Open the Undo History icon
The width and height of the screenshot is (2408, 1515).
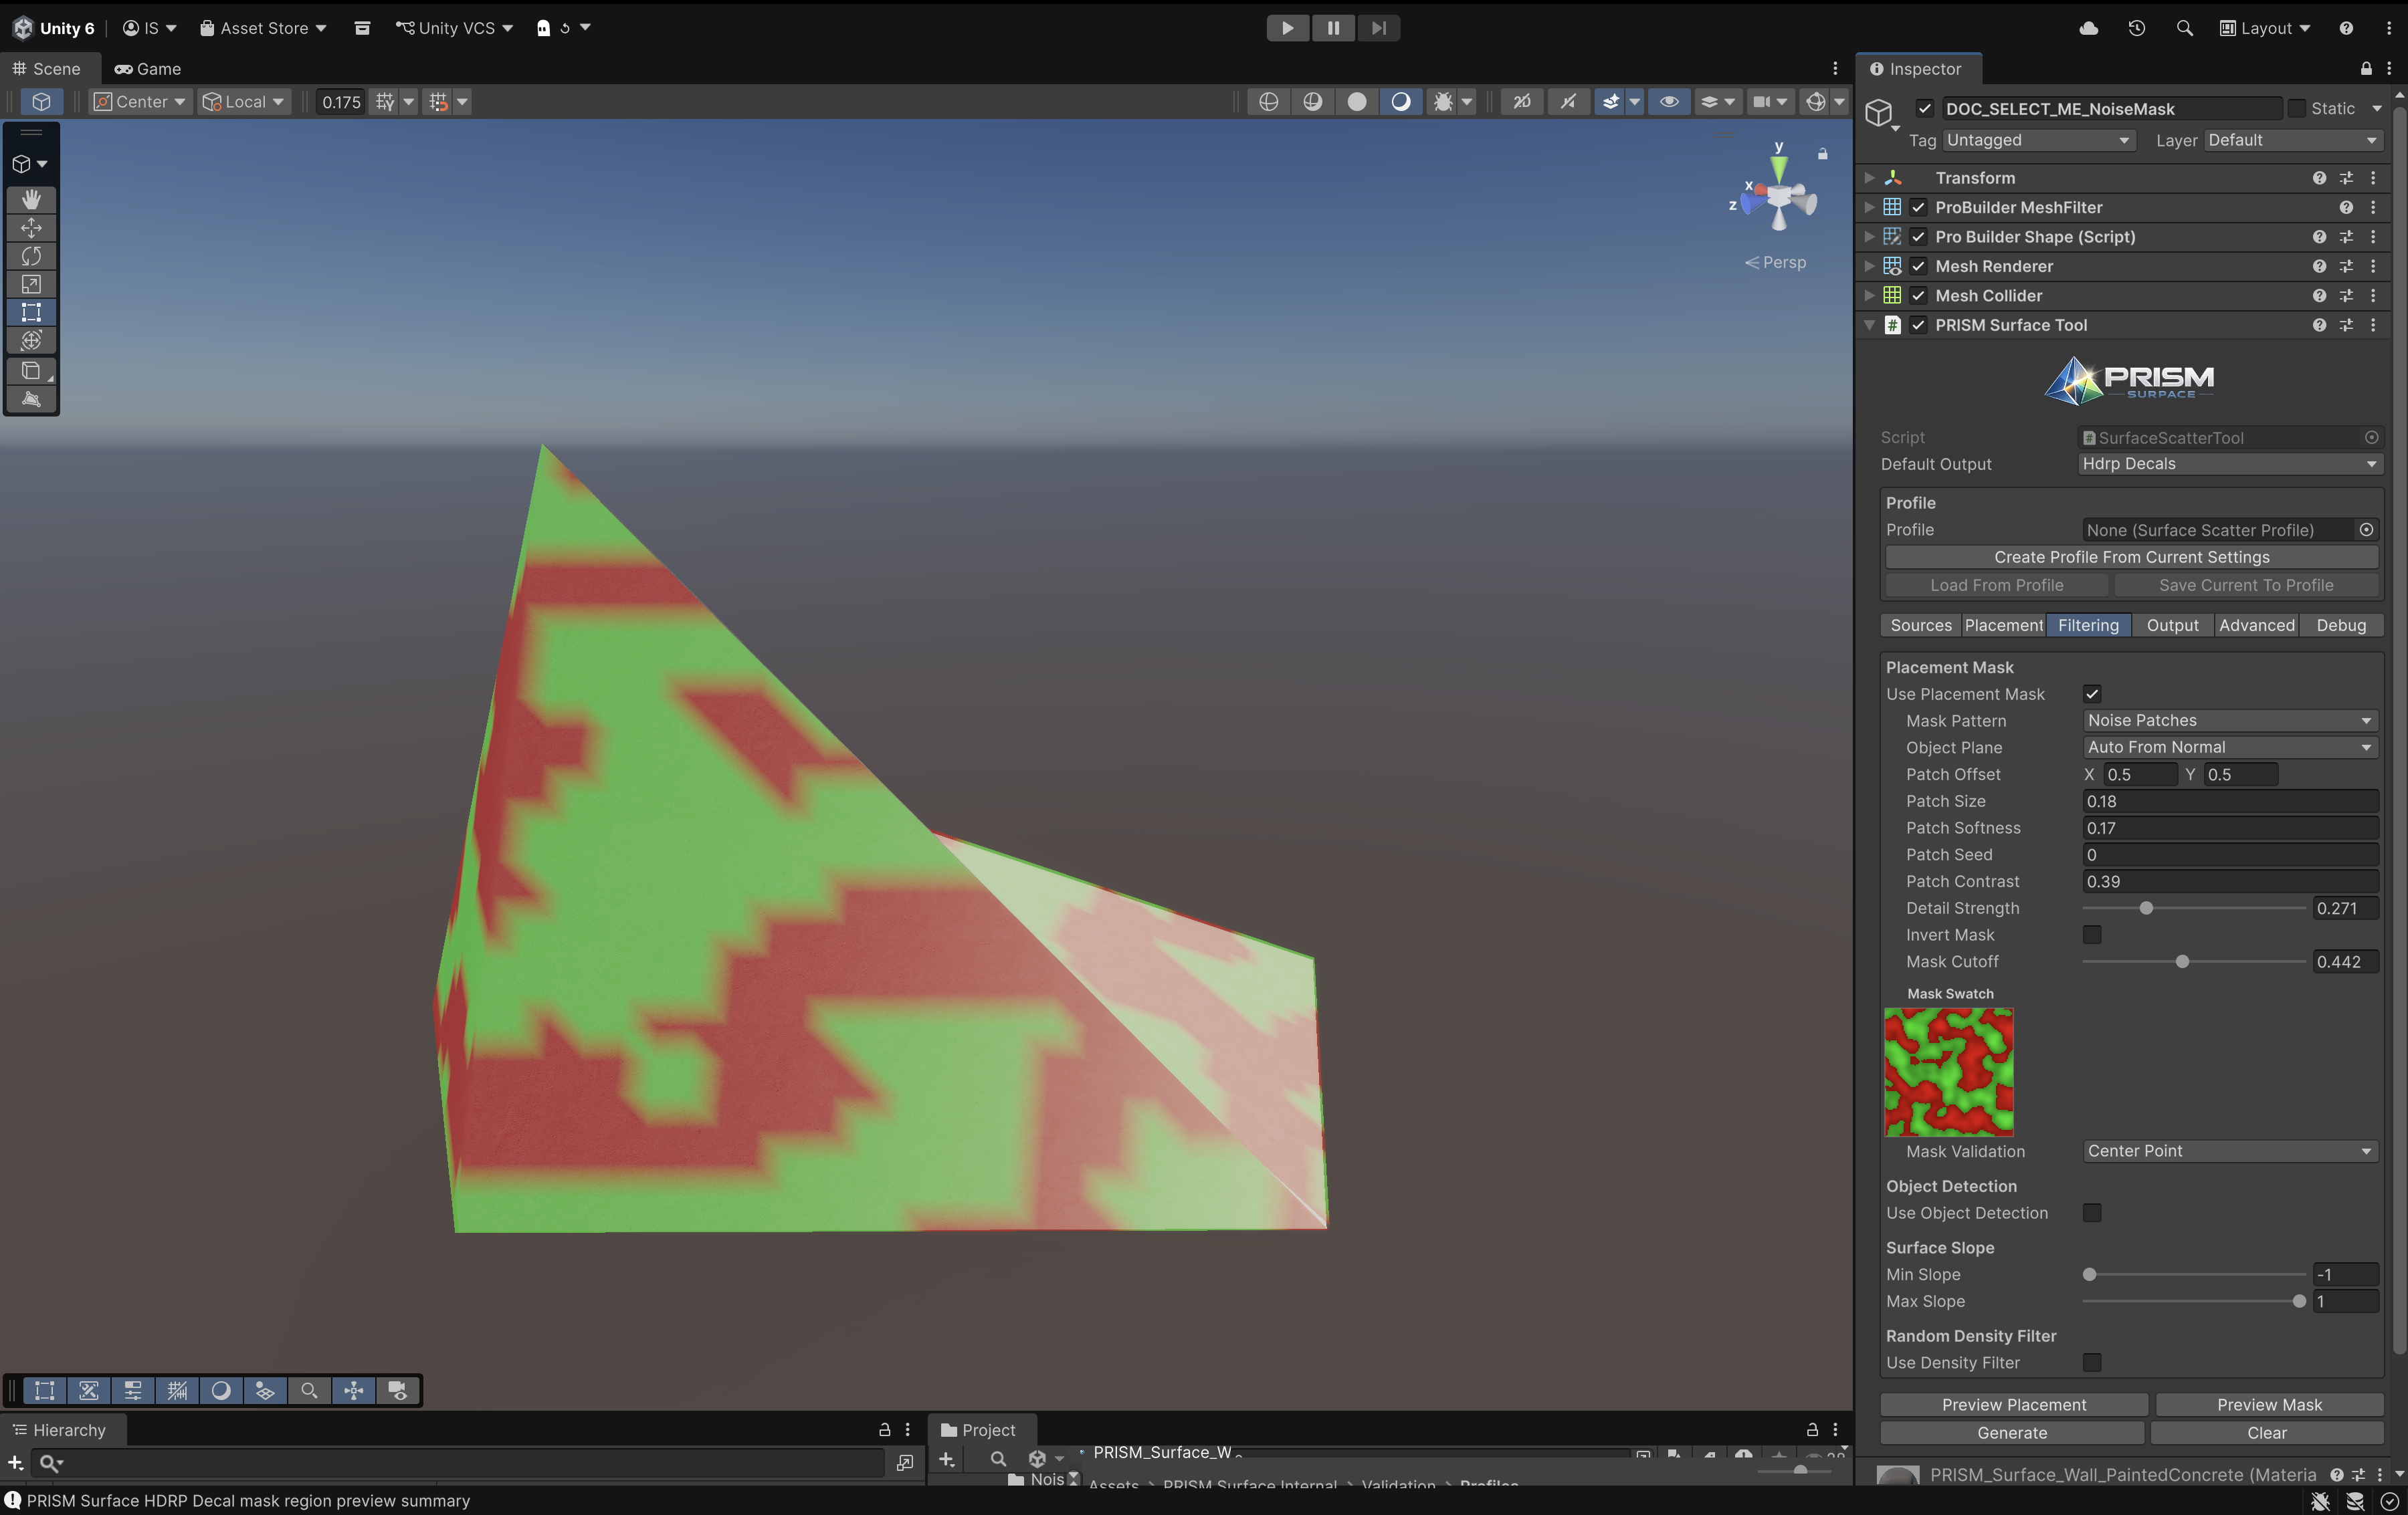[x=2136, y=28]
